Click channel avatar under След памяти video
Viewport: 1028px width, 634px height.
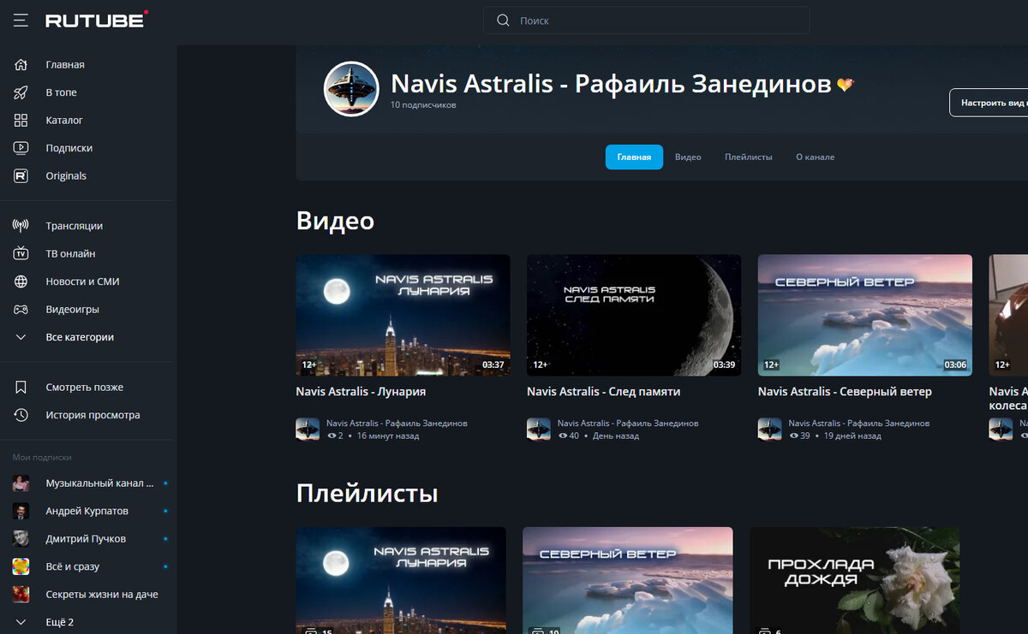click(539, 430)
